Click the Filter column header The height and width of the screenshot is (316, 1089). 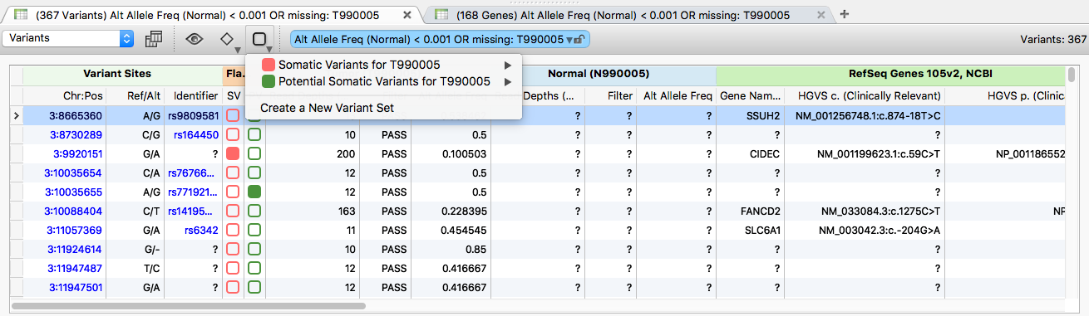(x=611, y=95)
